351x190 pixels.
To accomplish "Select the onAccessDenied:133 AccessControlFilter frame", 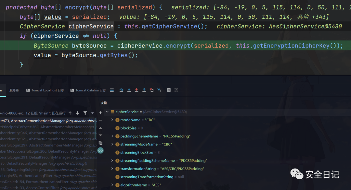I will click(48, 188).
